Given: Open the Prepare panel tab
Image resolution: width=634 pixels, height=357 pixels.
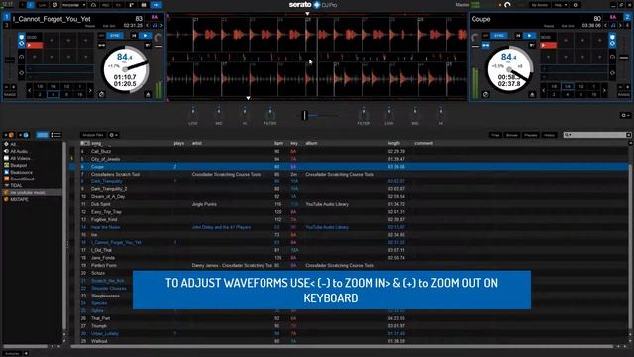Looking at the screenshot, I should [531, 135].
